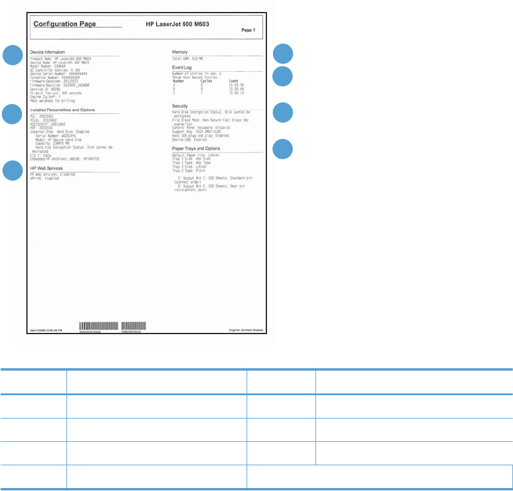This screenshot has width=513, height=491.
Task: Select the "Device USB: Enabled" line
Action: (x=189, y=140)
